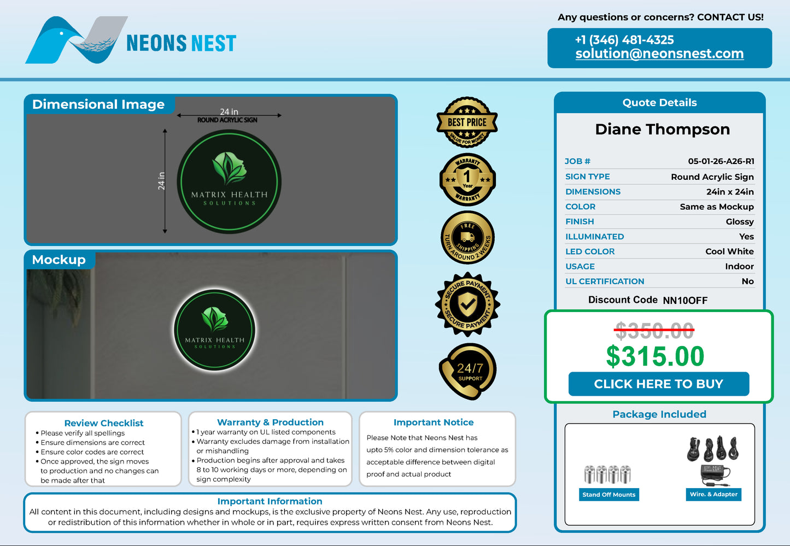Click the LED COLOR label
The width and height of the screenshot is (790, 546).
pyautogui.click(x=590, y=251)
